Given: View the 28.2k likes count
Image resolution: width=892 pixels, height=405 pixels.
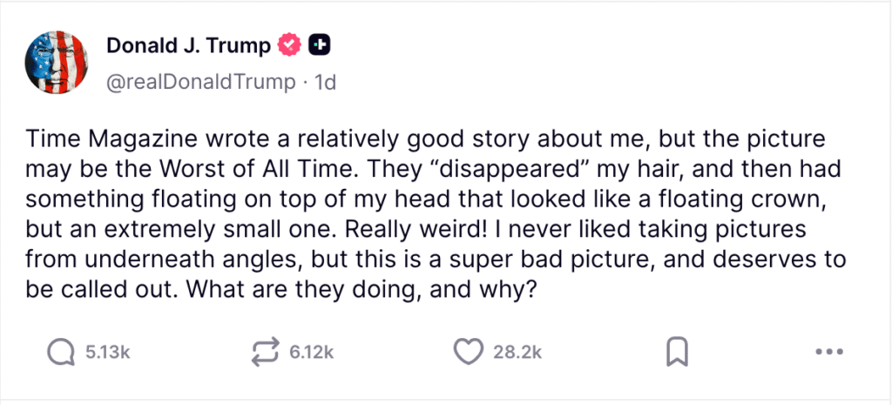Looking at the screenshot, I should (x=517, y=353).
